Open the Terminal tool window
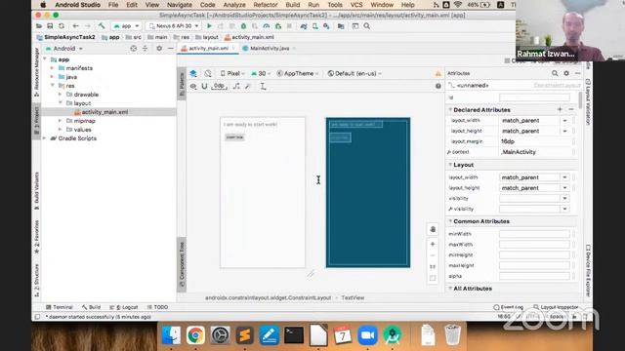 60,307
